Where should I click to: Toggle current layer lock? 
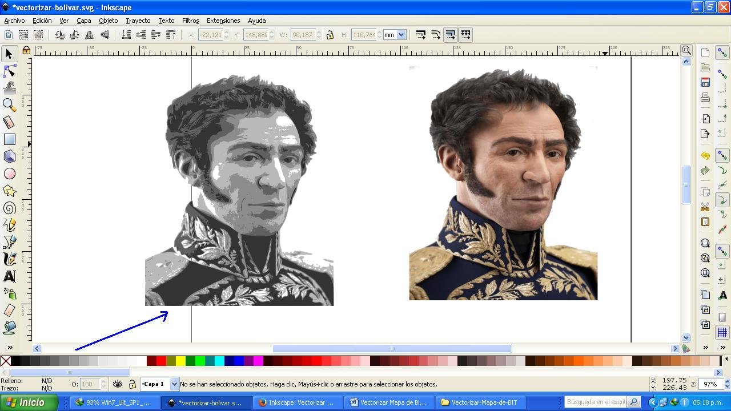132,384
